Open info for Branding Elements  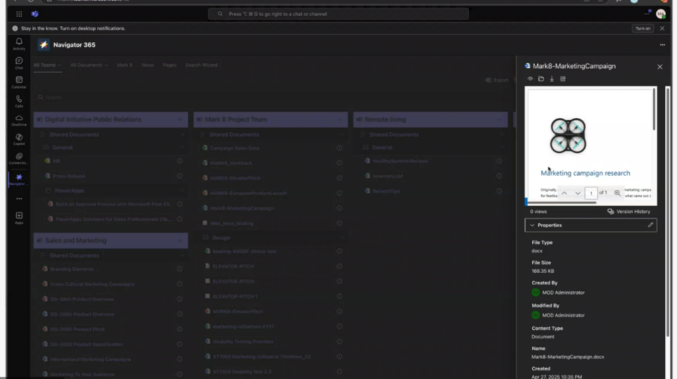click(x=179, y=269)
